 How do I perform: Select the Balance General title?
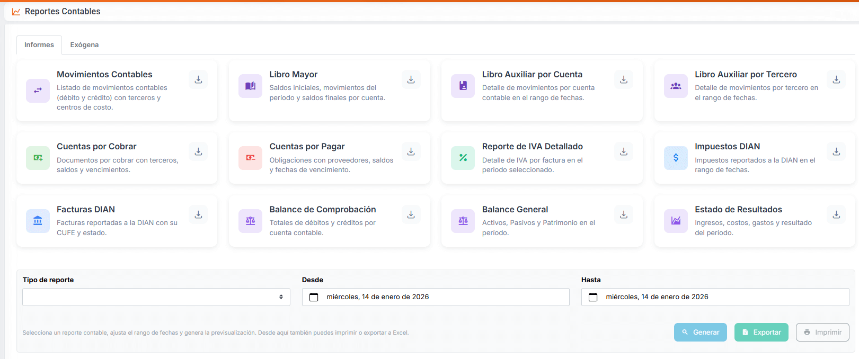515,210
